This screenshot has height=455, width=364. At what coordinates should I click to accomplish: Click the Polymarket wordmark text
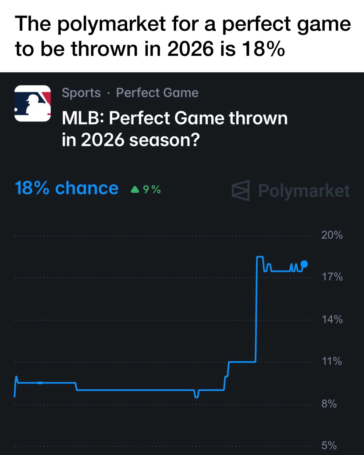pos(304,191)
